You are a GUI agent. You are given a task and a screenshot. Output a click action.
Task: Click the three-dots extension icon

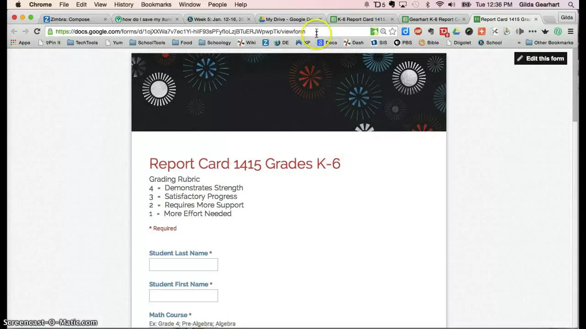(x=532, y=32)
